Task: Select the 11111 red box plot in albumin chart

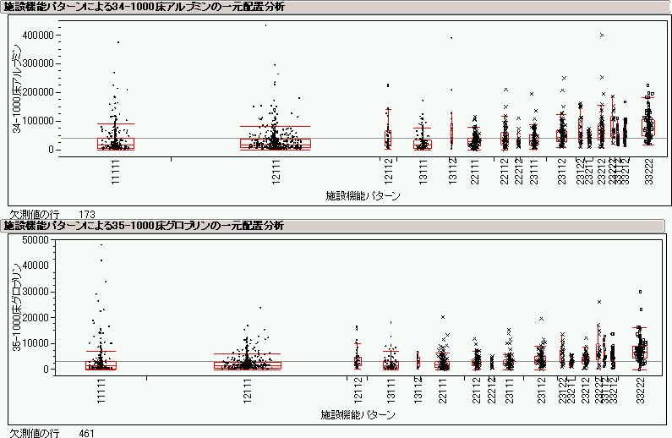Action: pyautogui.click(x=116, y=144)
